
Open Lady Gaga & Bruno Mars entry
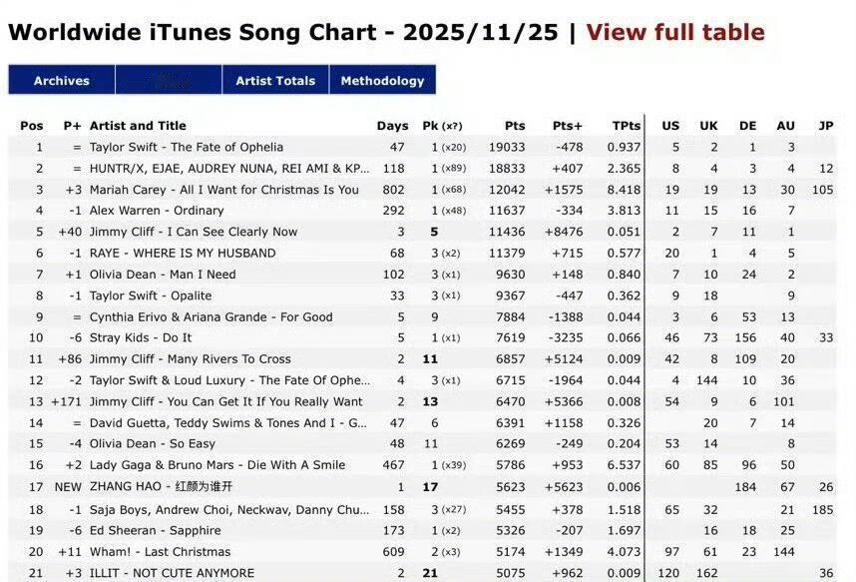click(217, 465)
